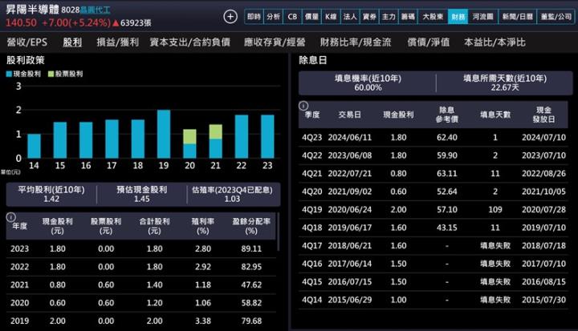Click the 2022 row yield 2.92

pyautogui.click(x=203, y=267)
